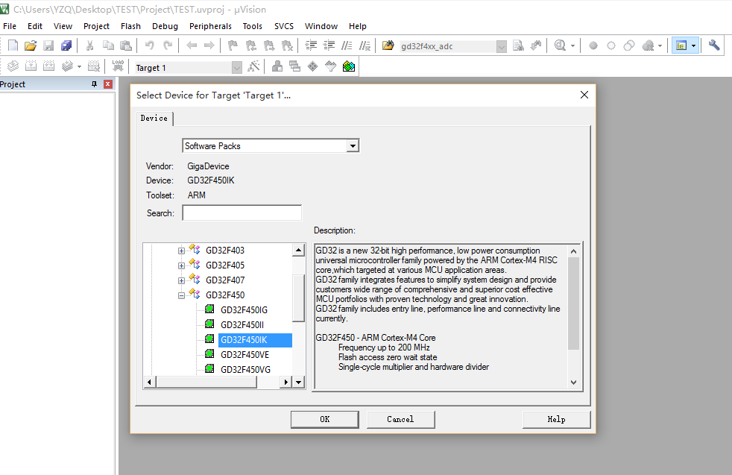
Task: Select GD32F450VE device
Action: 244,355
